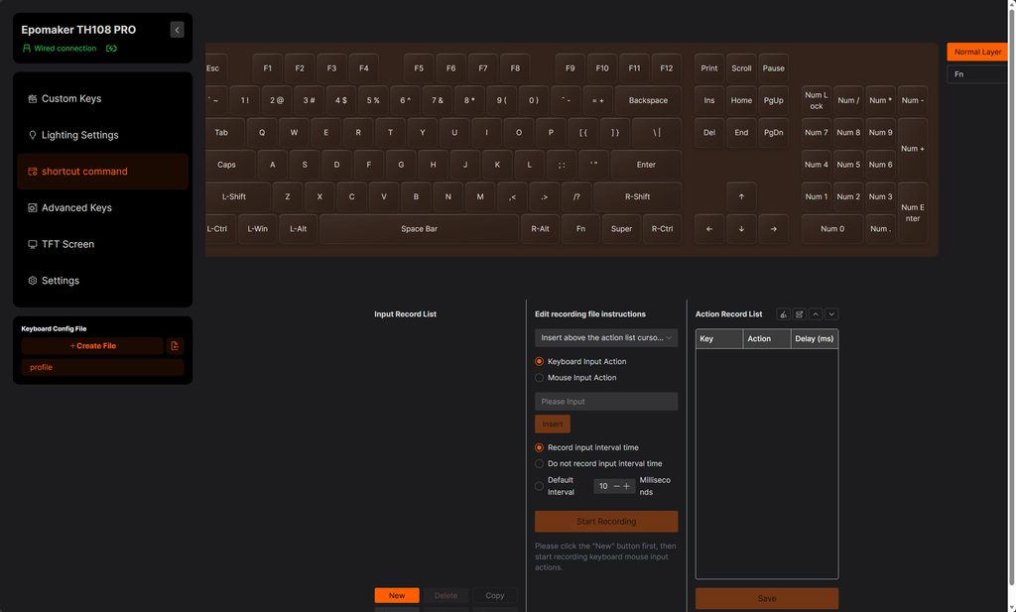Increase the default interval with plus
1016x612 pixels.
[x=627, y=486]
